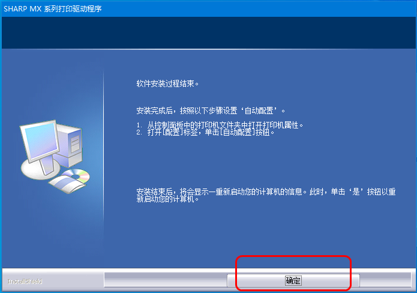This screenshot has height=293, width=417.
Task: Click the computer tower case graphic
Action: (70, 145)
